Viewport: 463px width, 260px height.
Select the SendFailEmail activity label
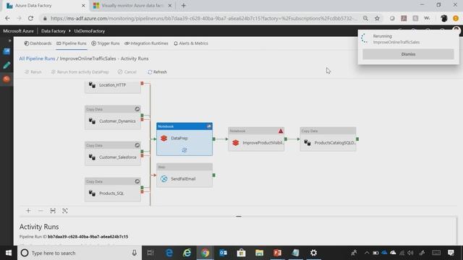(183, 179)
